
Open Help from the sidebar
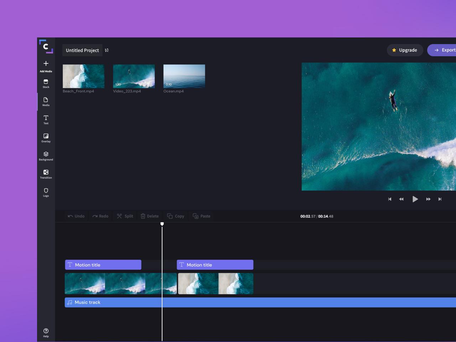[x=46, y=333]
